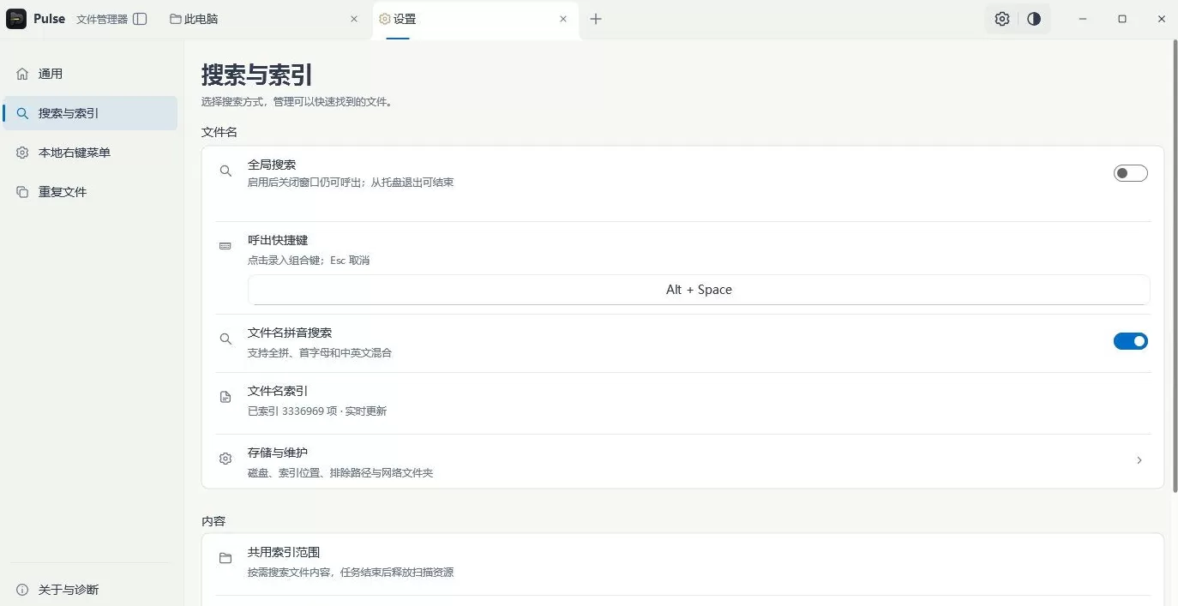Viewport: 1178px width, 606px height.
Task: Toggle the sidebar panel icon beside 文件管理器
Action: pyautogui.click(x=140, y=19)
